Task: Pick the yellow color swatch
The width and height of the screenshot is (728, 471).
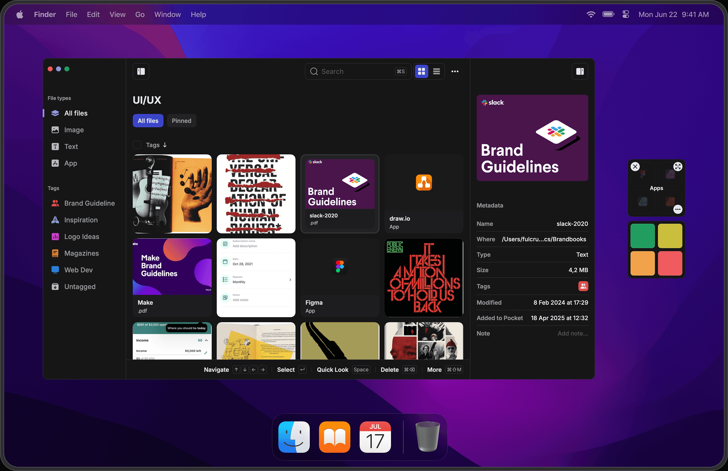Action: tap(670, 236)
